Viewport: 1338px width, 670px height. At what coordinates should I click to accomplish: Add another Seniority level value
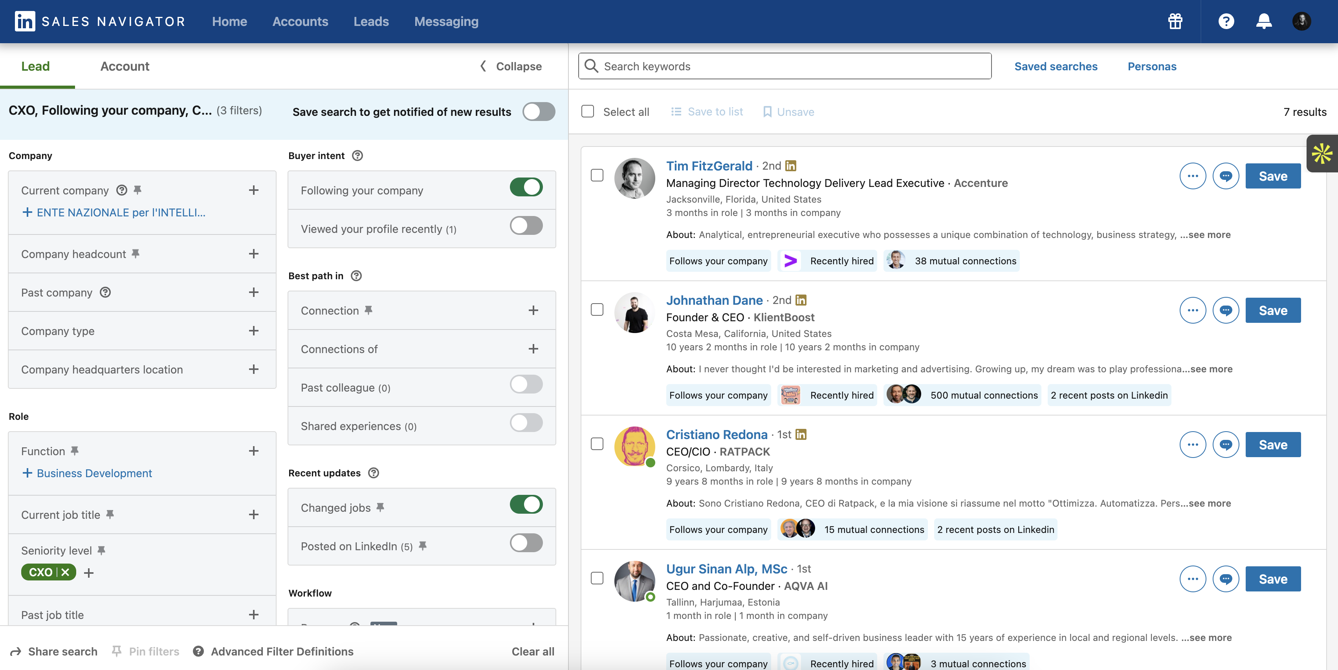89,572
